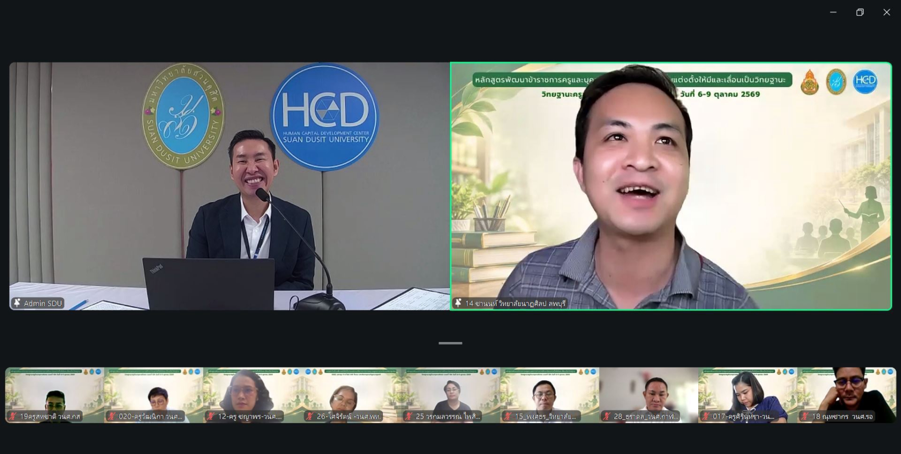This screenshot has width=901, height=454.
Task: Click the muted mic icon of participant 26
Action: 310,416
